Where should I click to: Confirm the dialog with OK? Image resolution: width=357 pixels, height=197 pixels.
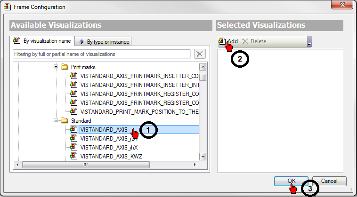point(292,181)
